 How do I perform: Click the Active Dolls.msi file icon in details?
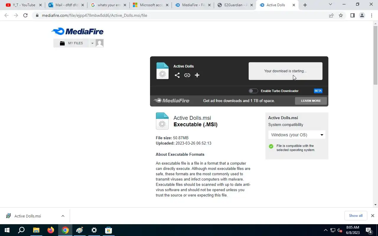(x=162, y=121)
